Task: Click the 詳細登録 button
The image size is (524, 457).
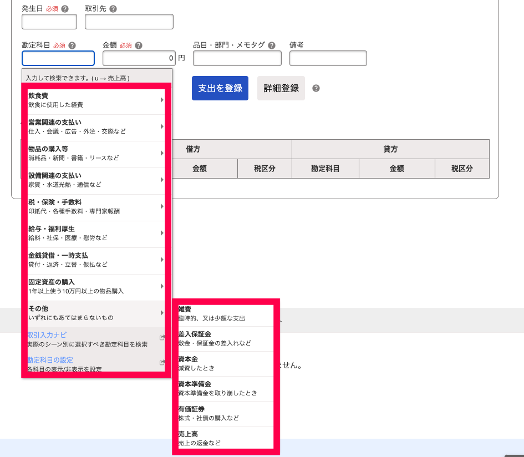Action: pyautogui.click(x=281, y=88)
